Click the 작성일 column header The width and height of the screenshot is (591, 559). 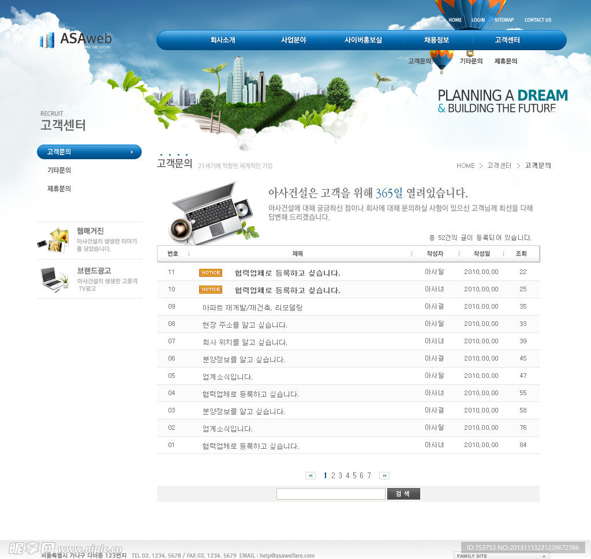(x=481, y=253)
